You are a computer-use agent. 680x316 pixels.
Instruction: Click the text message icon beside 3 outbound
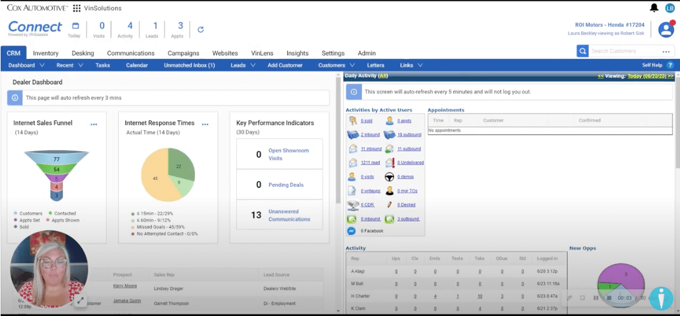click(390, 219)
